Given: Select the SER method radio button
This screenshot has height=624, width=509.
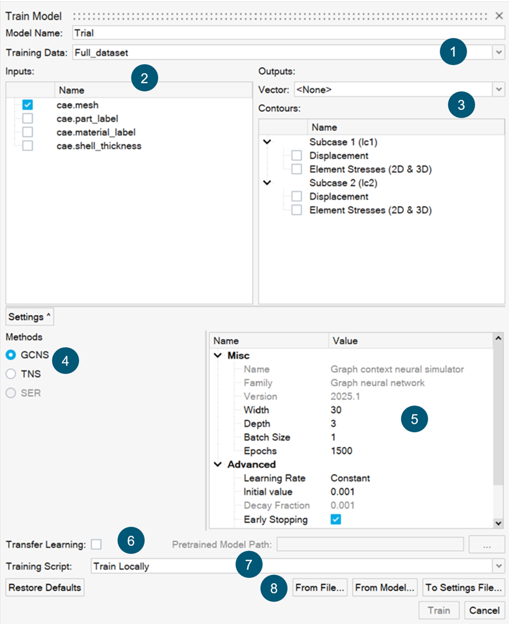Looking at the screenshot, I should (11, 393).
